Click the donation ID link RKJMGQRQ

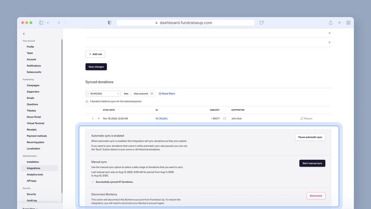point(162,118)
